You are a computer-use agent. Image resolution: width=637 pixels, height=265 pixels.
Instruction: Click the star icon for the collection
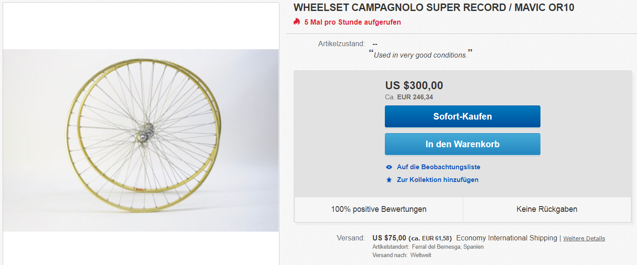(x=389, y=180)
